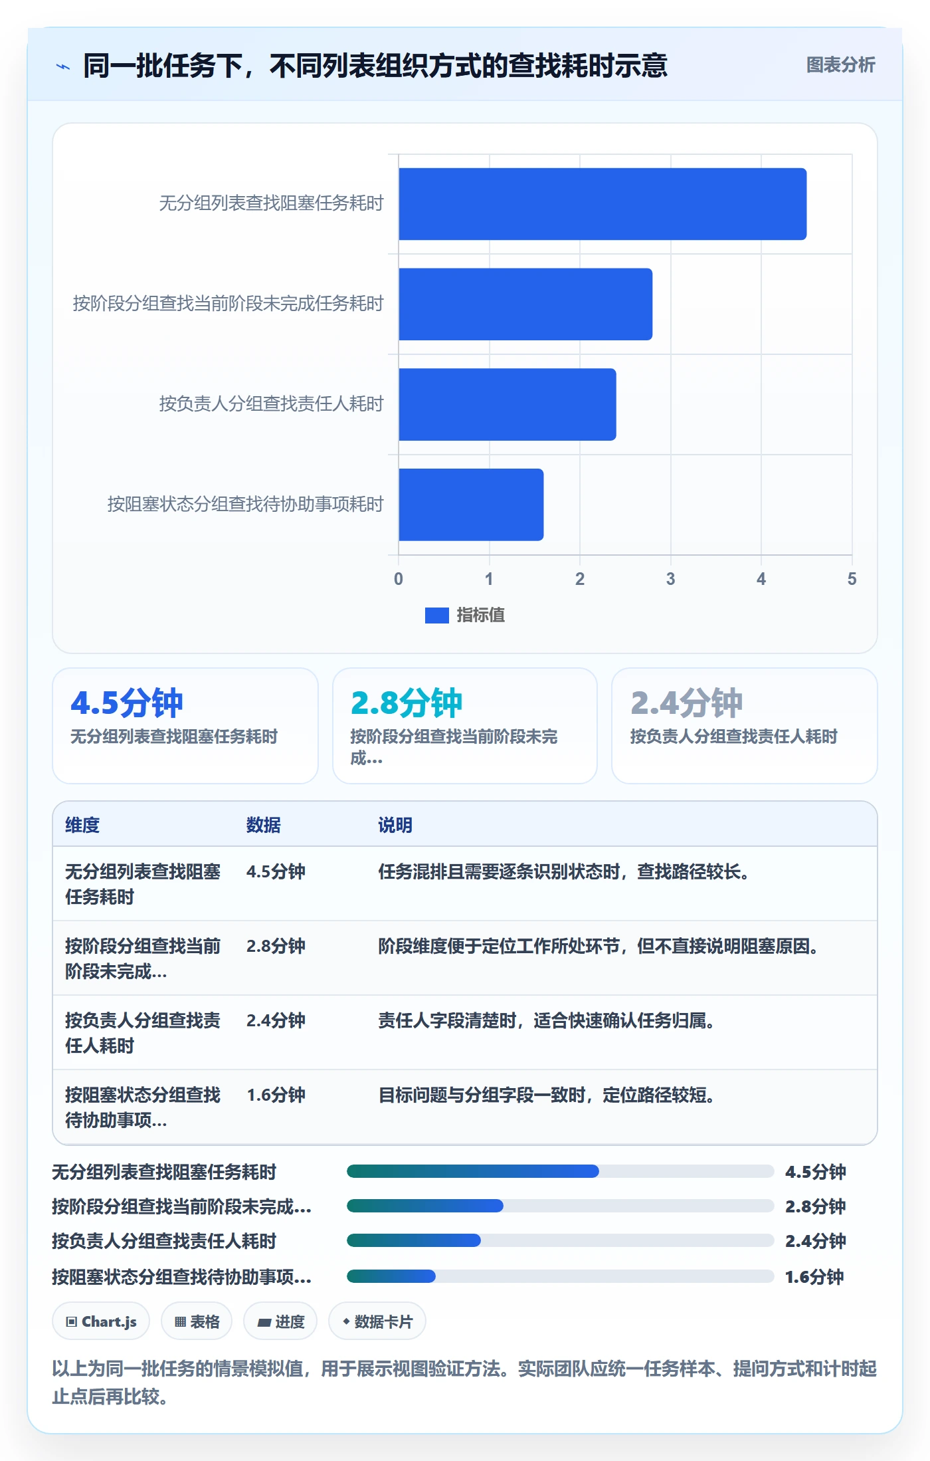Click the 指标值 legend label
Screen dimensions: 930x1461
pos(480,616)
